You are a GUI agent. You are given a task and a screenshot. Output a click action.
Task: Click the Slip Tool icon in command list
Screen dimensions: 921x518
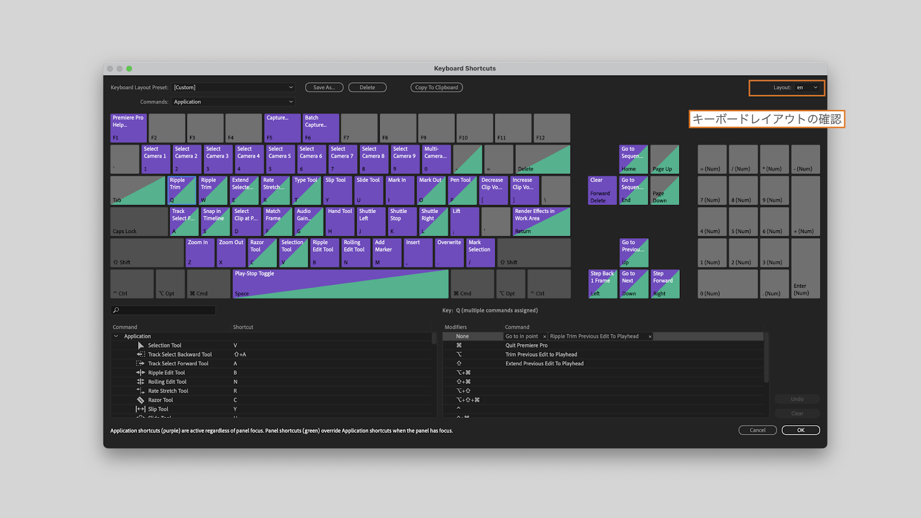(140, 409)
